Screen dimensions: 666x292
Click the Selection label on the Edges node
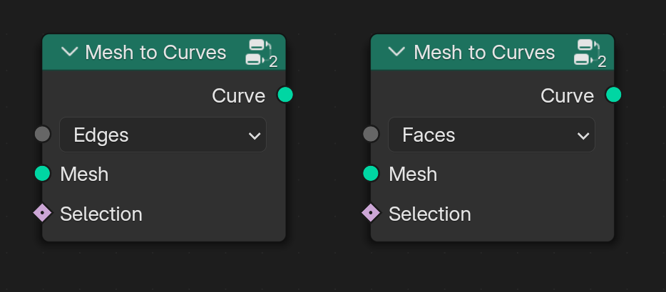click(x=101, y=214)
